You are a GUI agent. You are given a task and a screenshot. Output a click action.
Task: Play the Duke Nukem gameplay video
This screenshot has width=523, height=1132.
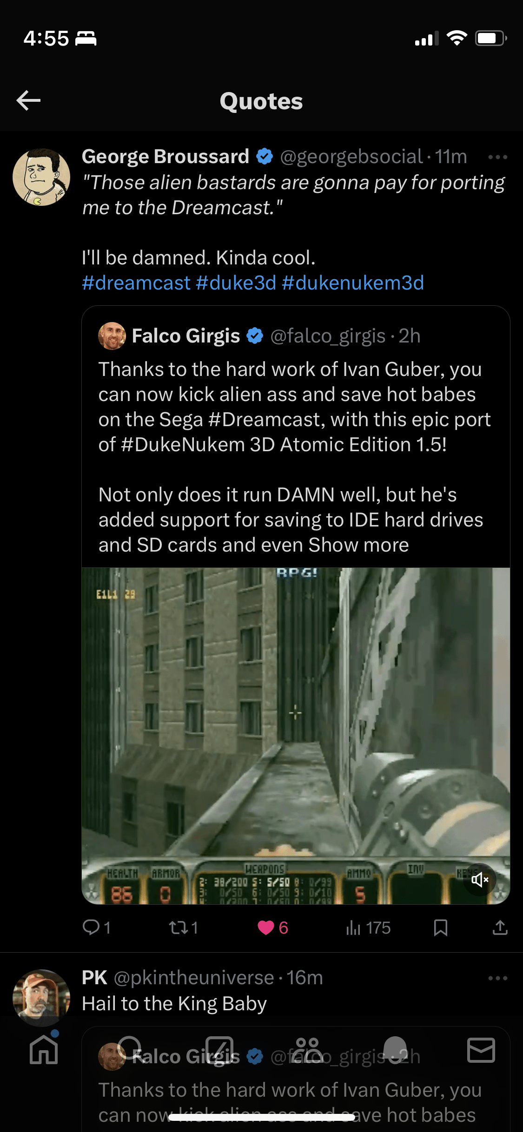click(296, 736)
